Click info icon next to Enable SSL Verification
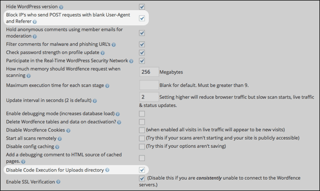 pos(58,182)
